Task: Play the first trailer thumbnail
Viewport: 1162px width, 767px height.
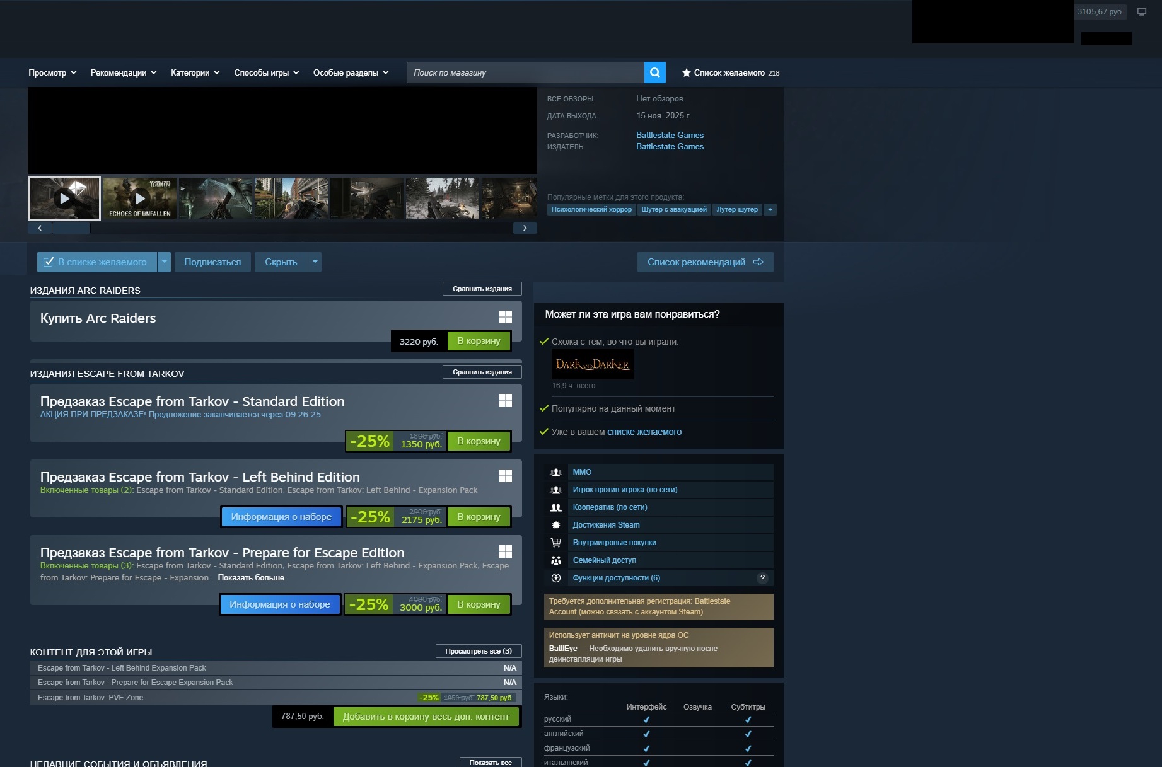Action: coord(64,199)
